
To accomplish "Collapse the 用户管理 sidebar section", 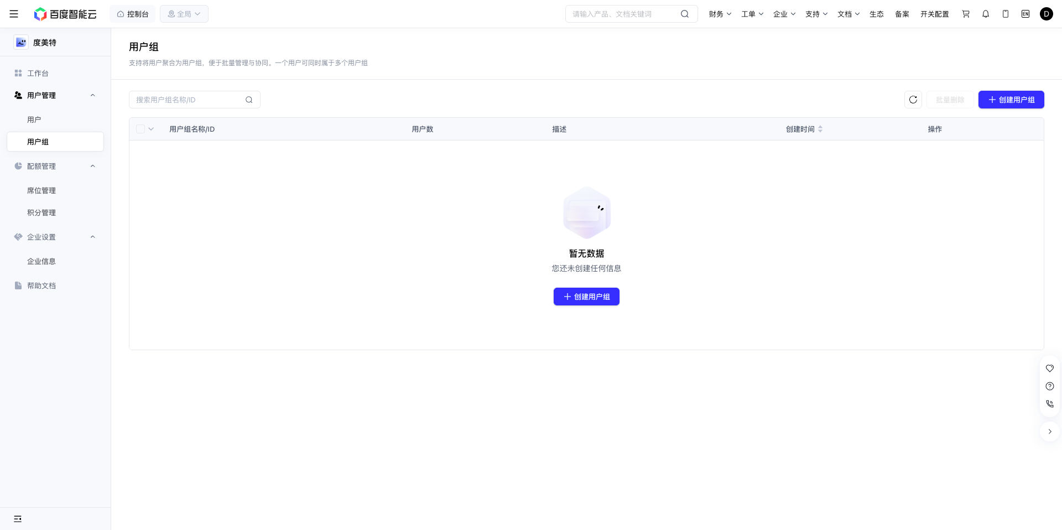I will (93, 95).
